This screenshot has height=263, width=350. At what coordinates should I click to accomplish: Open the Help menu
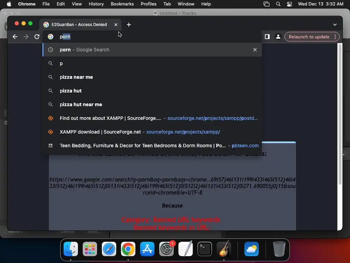[x=206, y=4]
